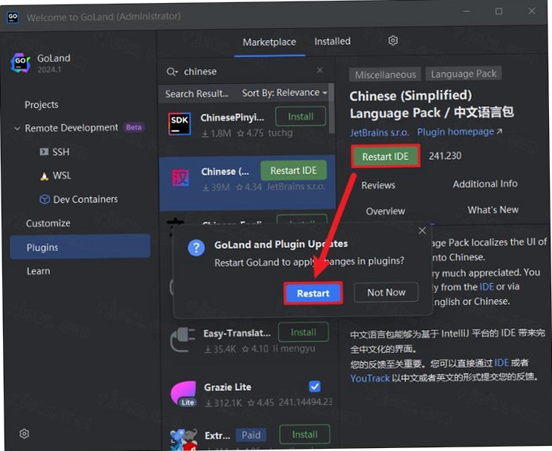This screenshot has height=451, width=552.
Task: Close the GoLand and Plugin Updates dialog
Action: click(422, 230)
